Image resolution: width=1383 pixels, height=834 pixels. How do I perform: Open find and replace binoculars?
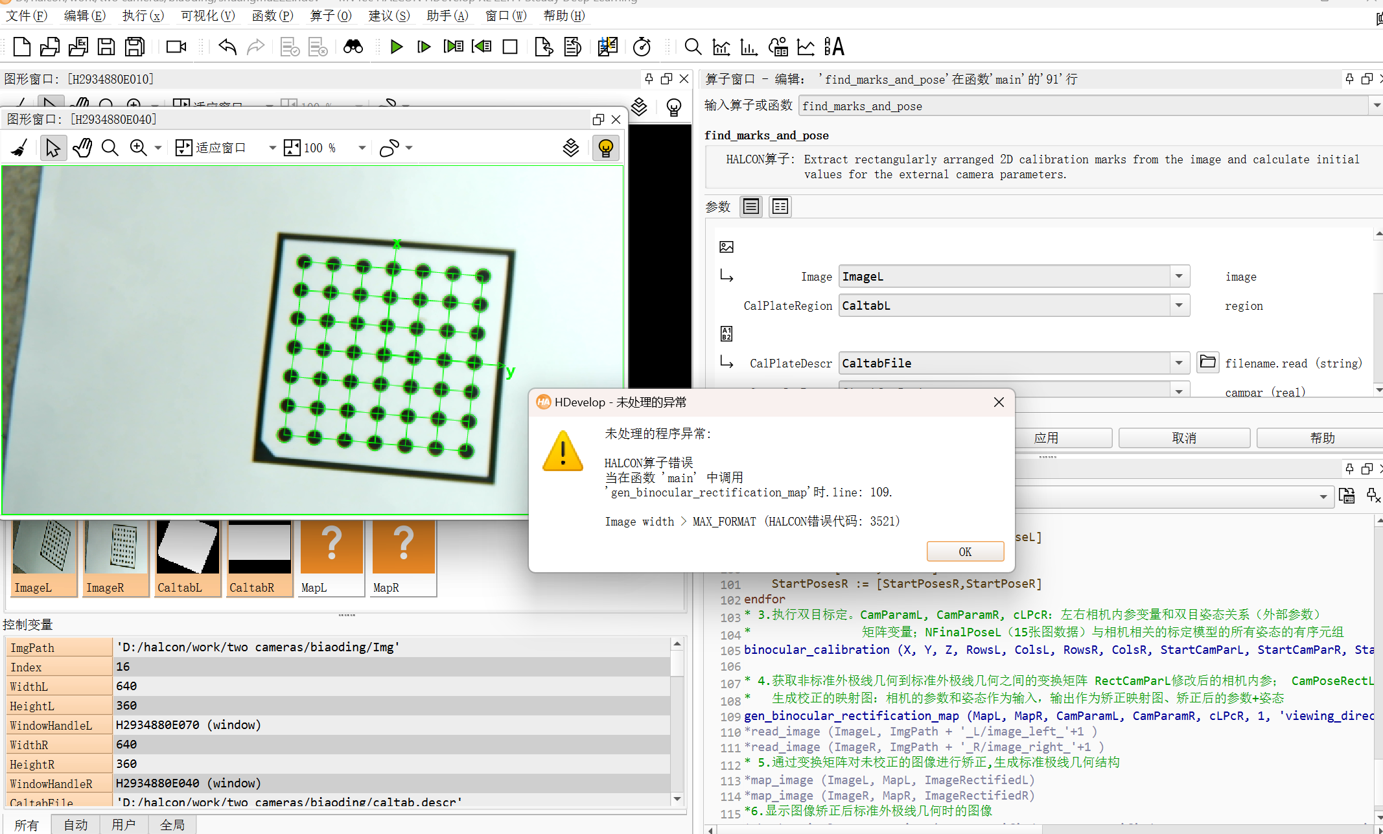[x=353, y=47]
